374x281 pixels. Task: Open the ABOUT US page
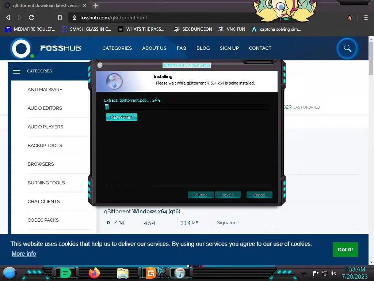pyautogui.click(x=154, y=48)
